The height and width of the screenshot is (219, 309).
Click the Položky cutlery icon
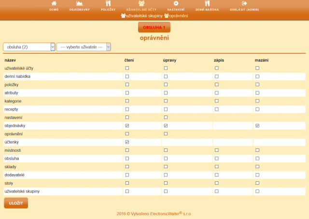tap(108, 4)
